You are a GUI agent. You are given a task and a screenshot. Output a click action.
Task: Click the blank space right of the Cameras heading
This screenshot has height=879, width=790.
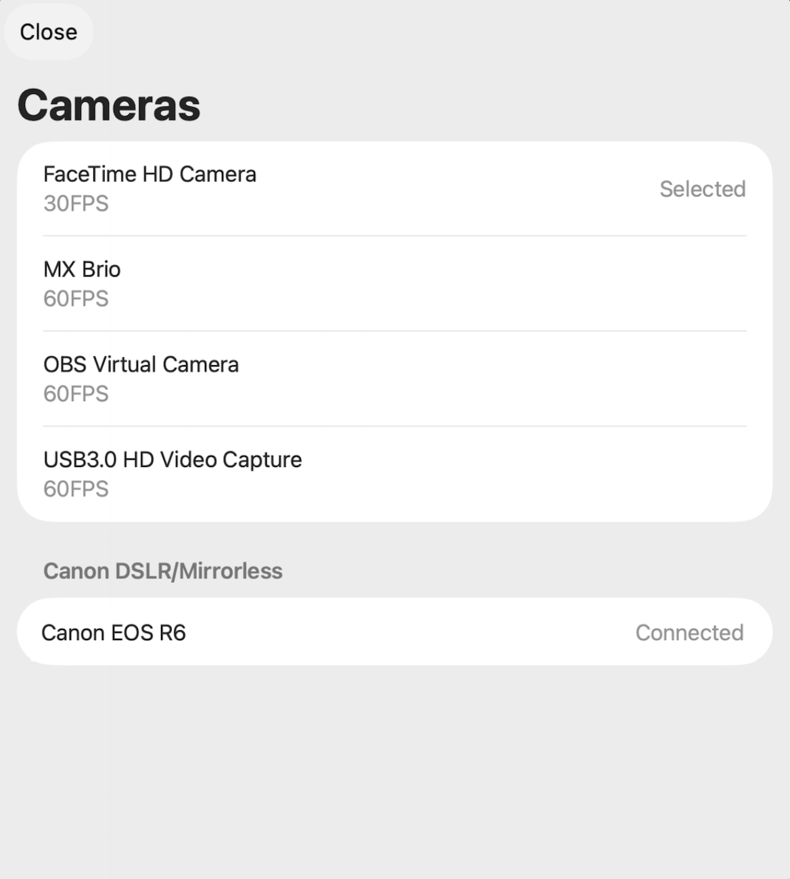click(x=494, y=105)
